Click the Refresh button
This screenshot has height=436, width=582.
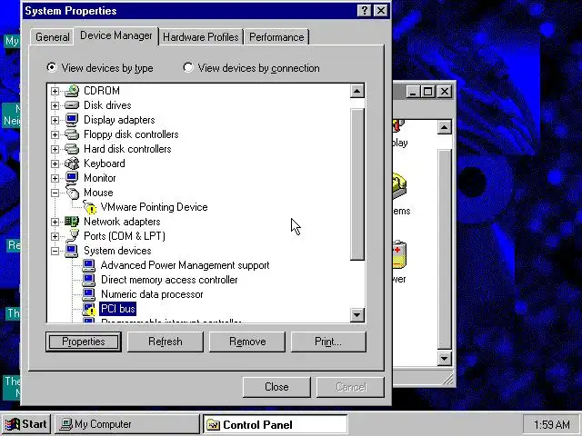point(166,342)
